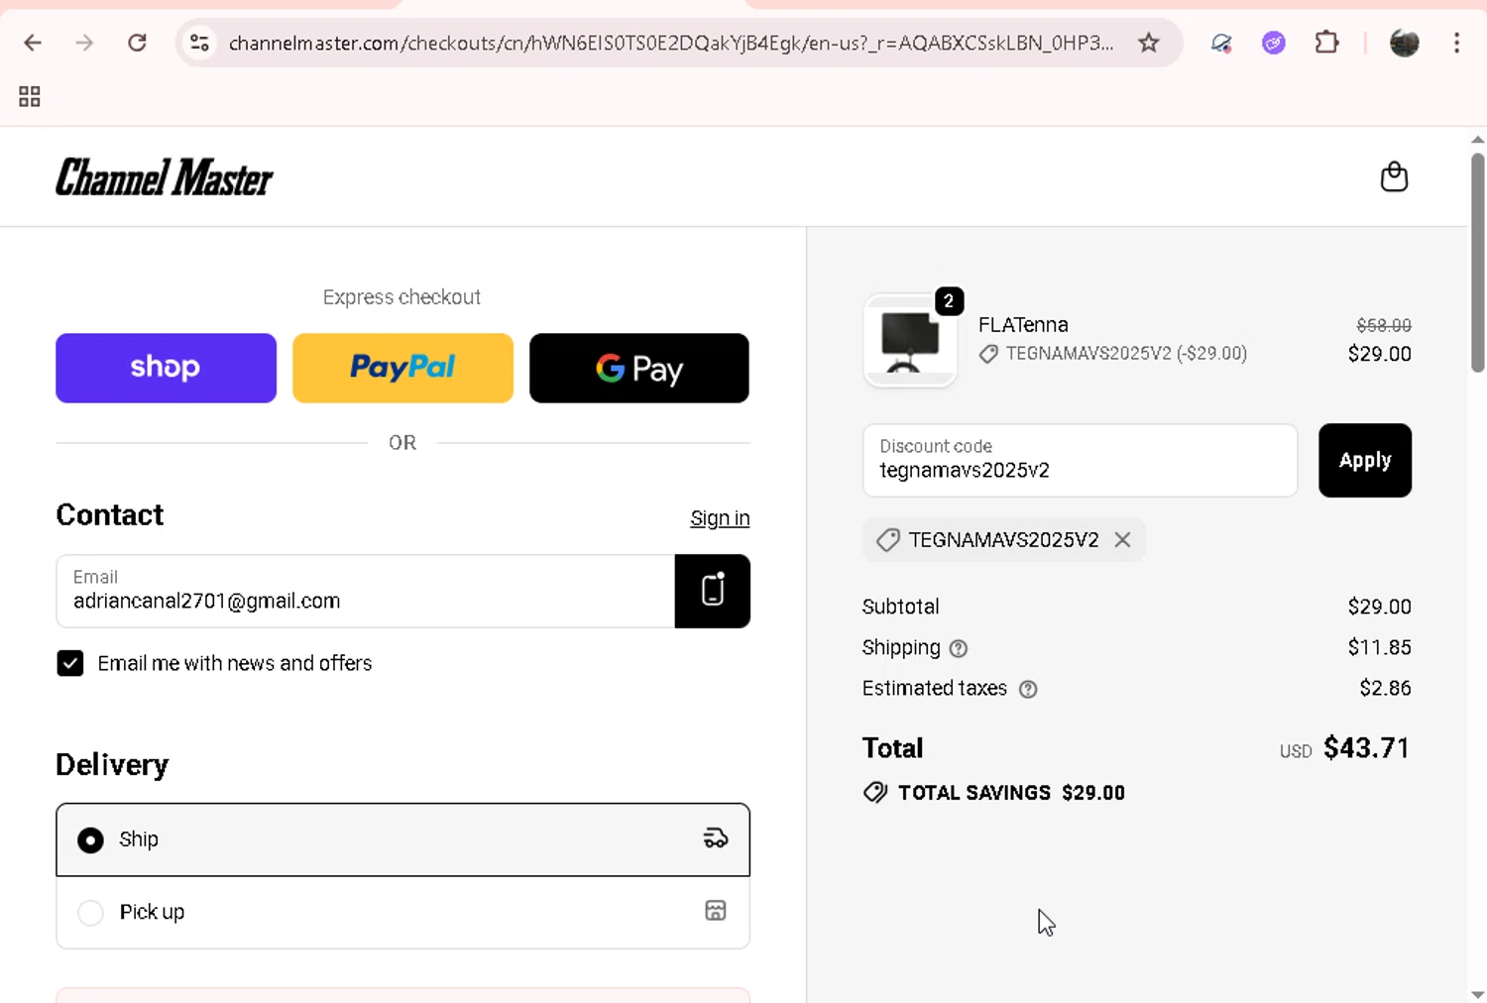This screenshot has height=1003, width=1487.
Task: Open the browser profile avatar
Action: coord(1404,43)
